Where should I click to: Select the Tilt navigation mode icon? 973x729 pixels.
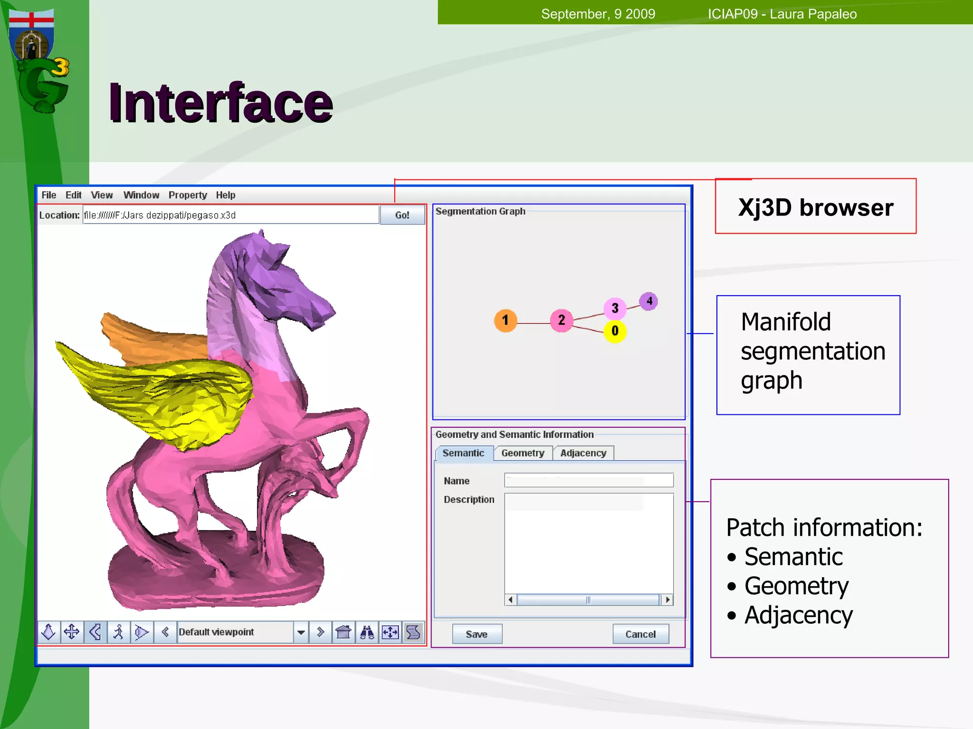(95, 632)
